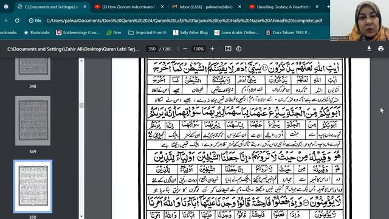Open the Dora Tafseer 1983 bookmark
The height and width of the screenshot is (219, 389).
coord(287,32)
